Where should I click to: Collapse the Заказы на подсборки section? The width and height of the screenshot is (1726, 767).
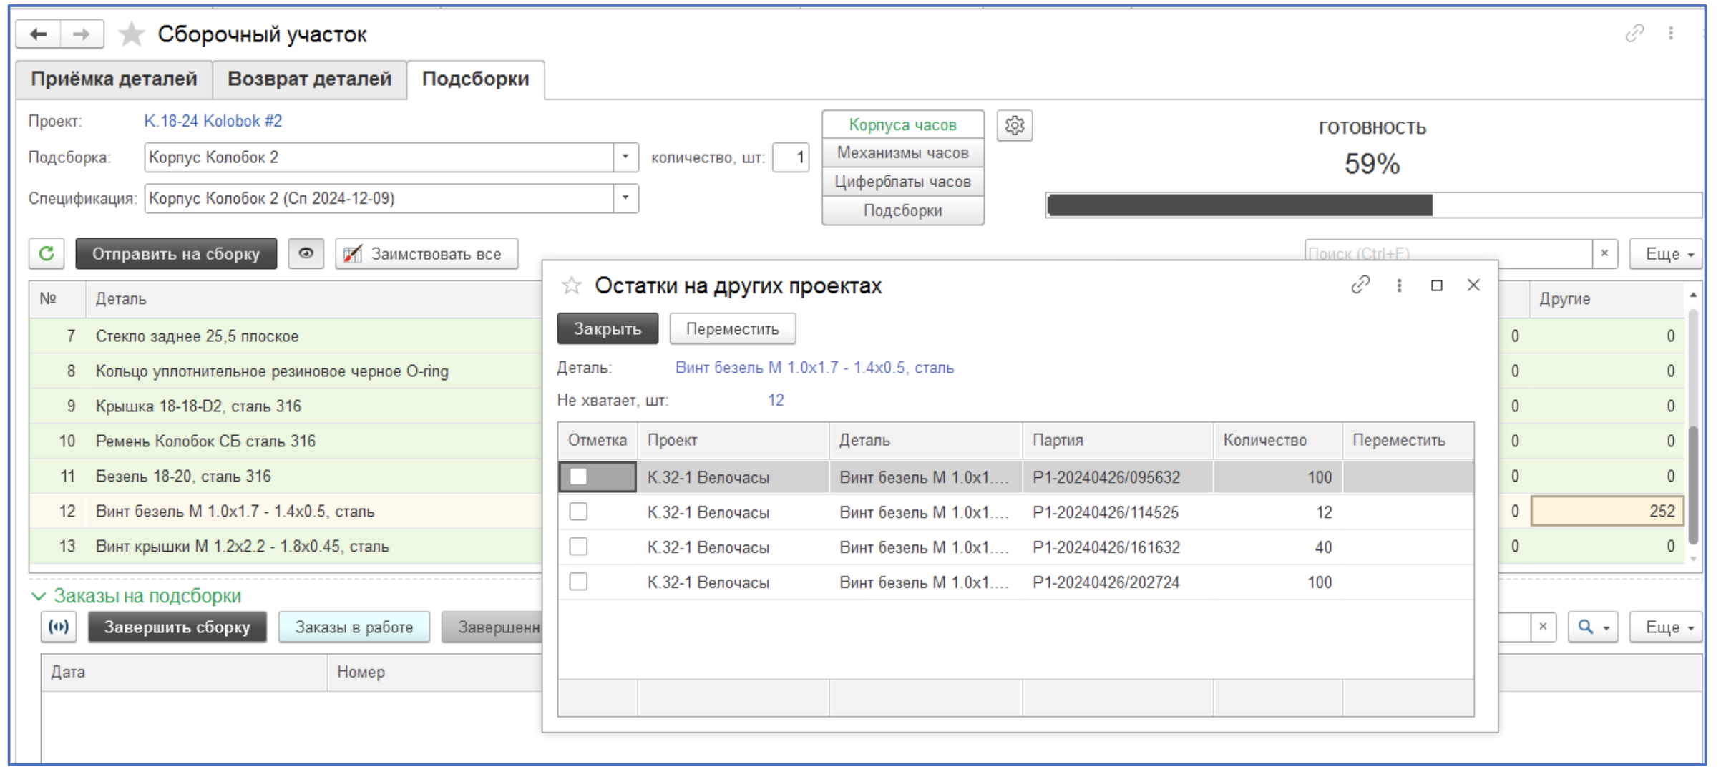(39, 596)
